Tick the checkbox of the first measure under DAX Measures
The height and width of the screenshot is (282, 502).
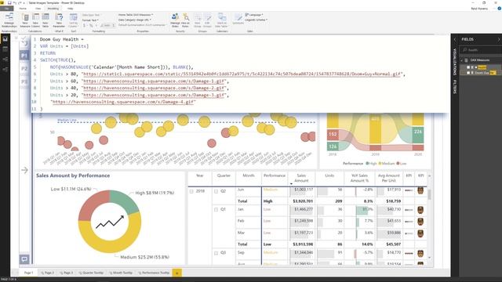pos(468,67)
